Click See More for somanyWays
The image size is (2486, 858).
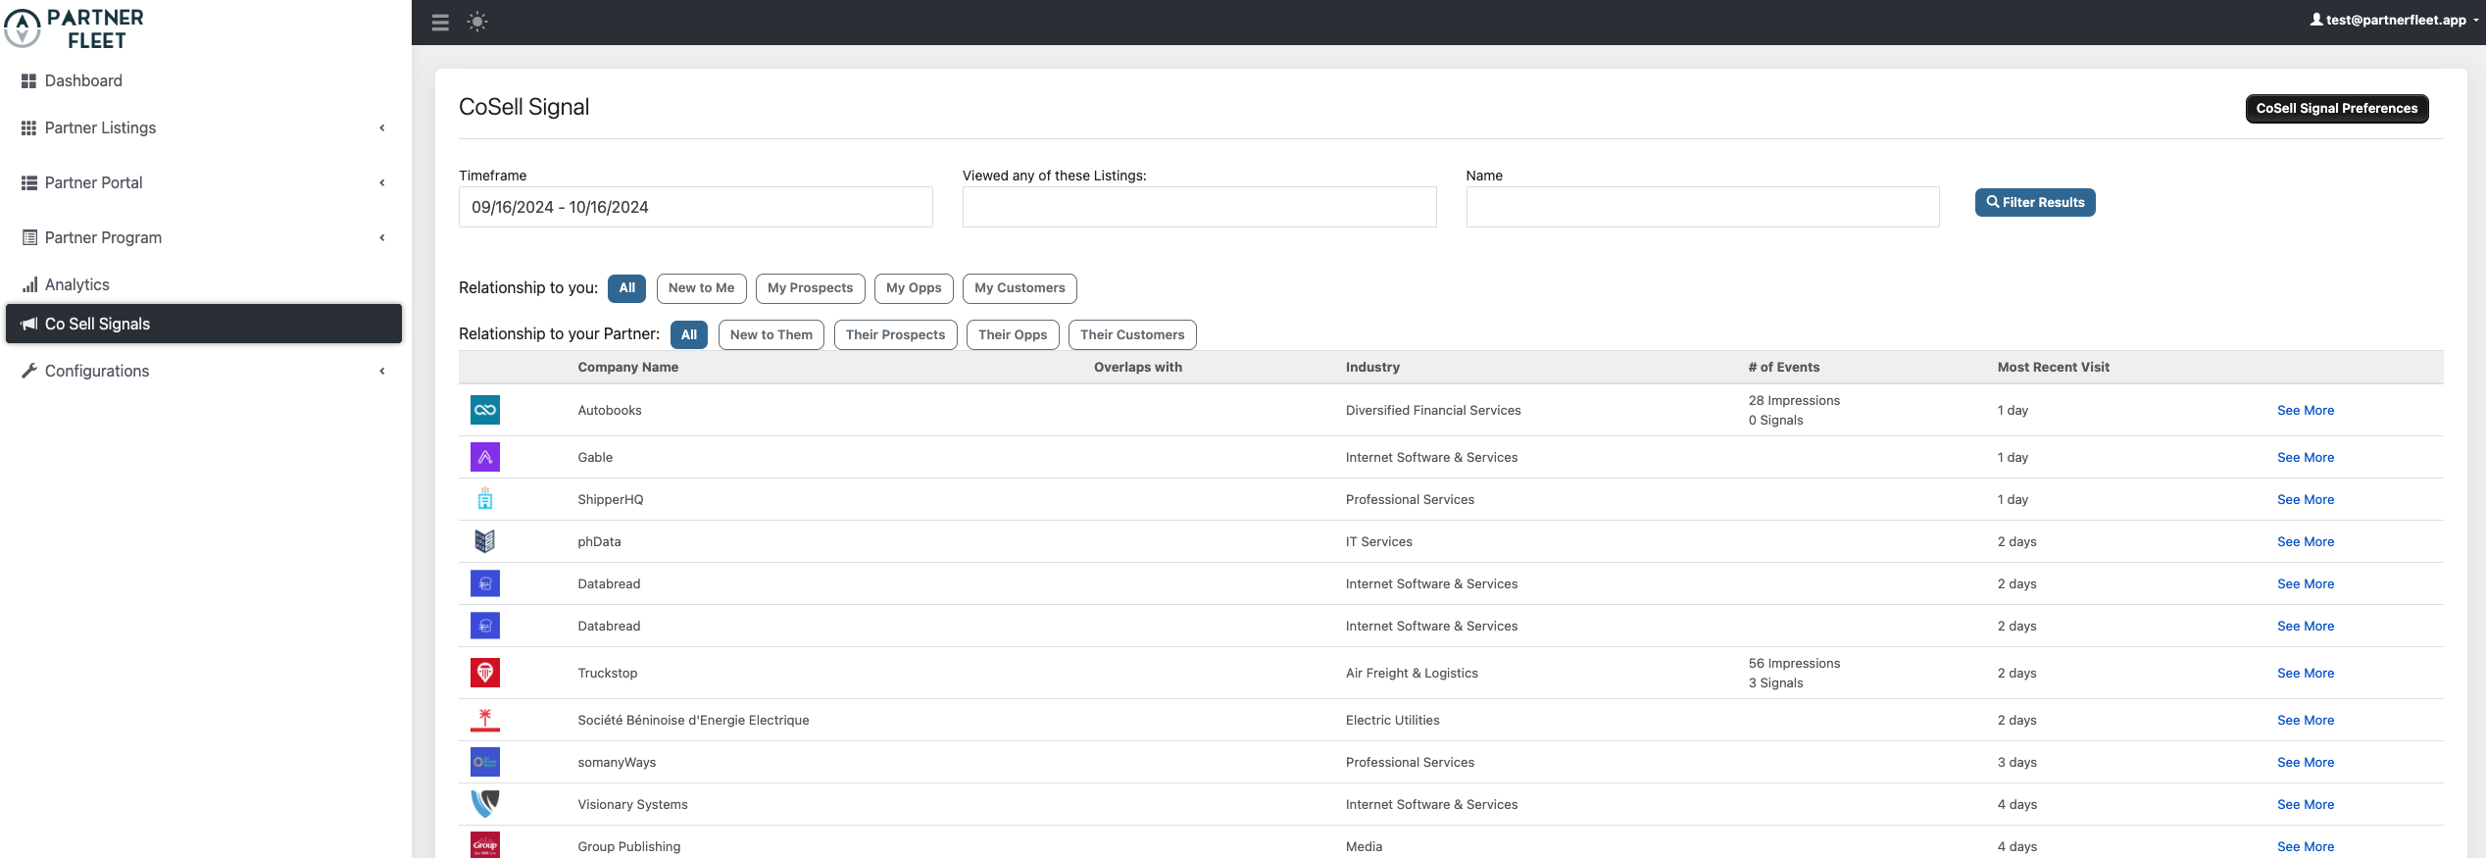(2306, 762)
